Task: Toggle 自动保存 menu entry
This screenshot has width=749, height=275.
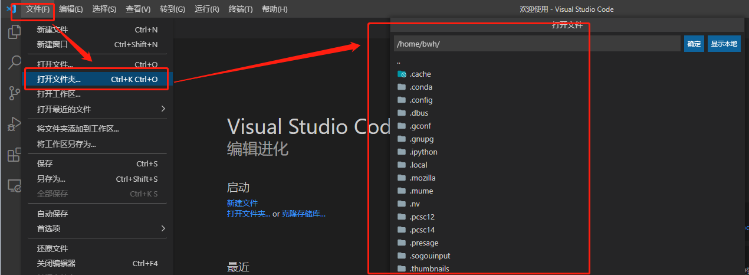Action: (x=97, y=214)
